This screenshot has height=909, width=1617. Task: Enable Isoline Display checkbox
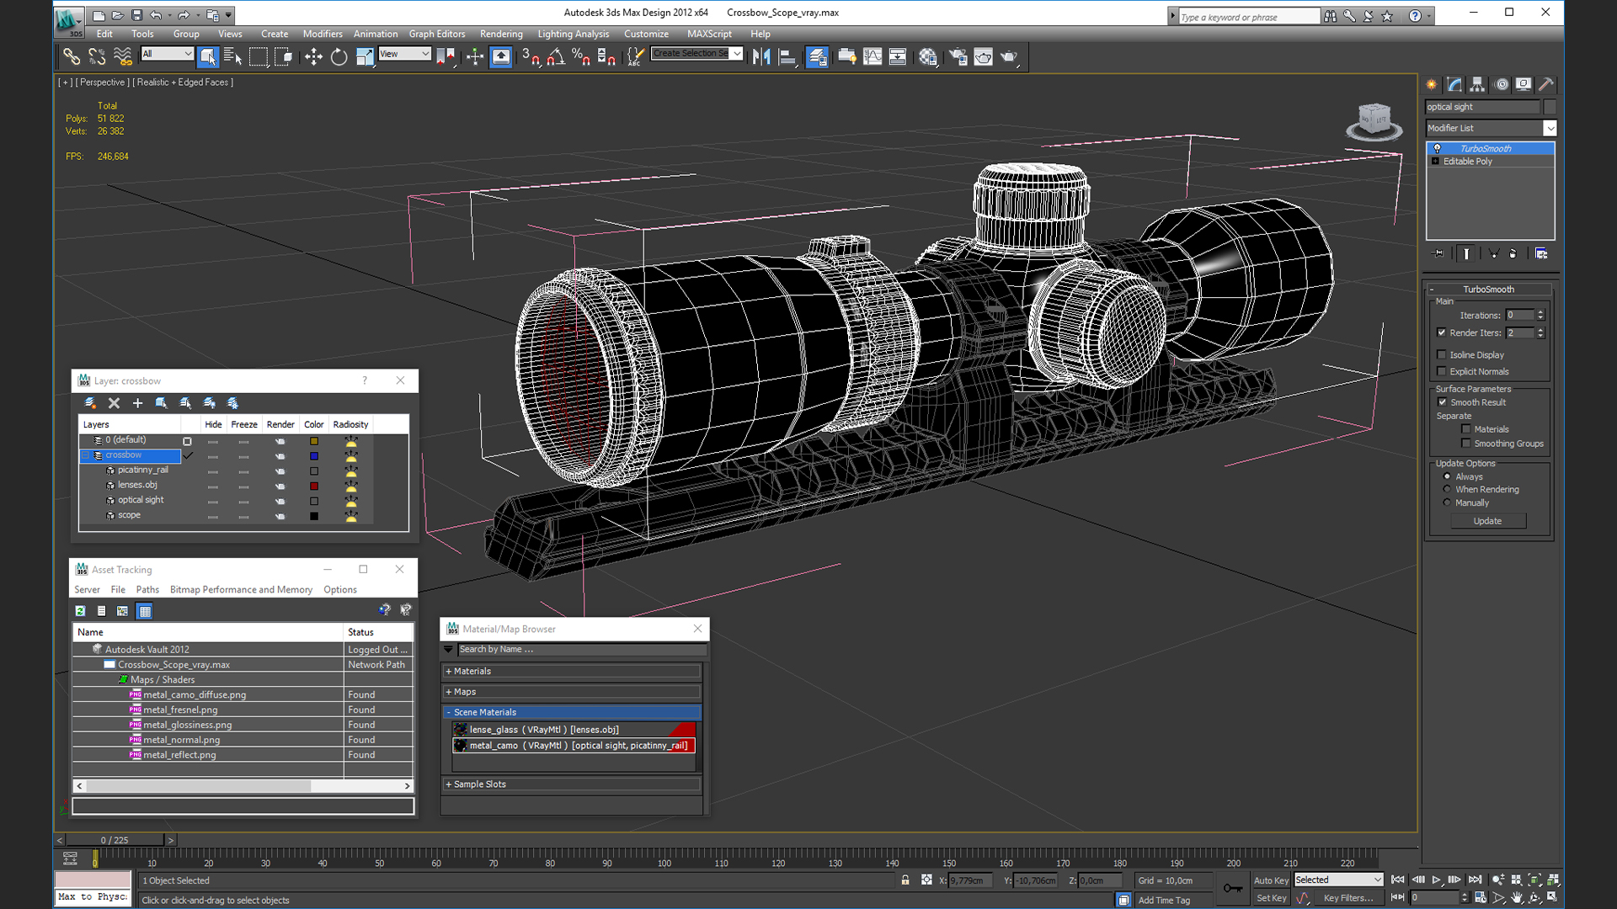[1442, 354]
